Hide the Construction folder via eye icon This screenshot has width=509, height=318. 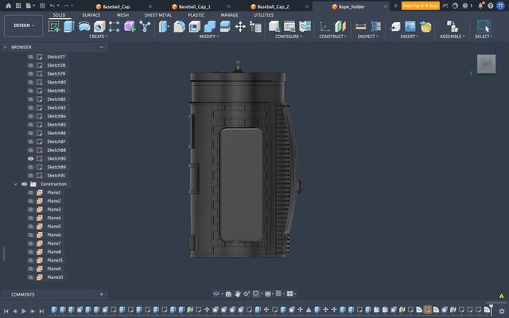click(x=25, y=184)
